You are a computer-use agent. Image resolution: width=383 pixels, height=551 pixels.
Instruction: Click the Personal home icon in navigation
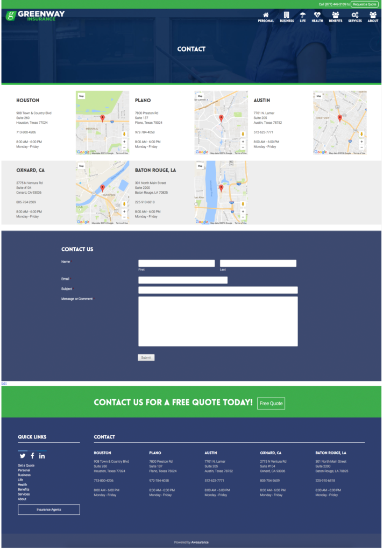(266, 15)
